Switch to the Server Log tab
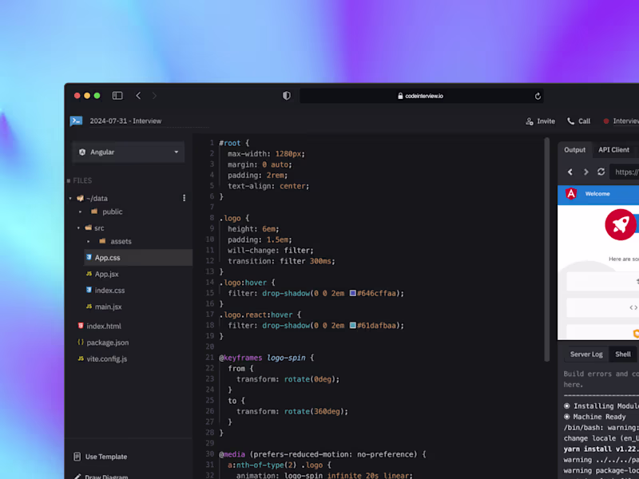The image size is (639, 479). click(x=586, y=354)
